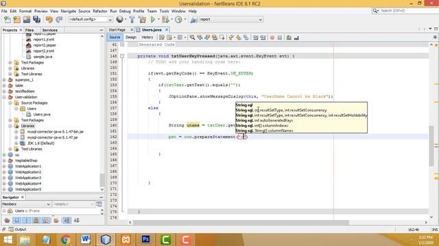
Task: Toggle Sort by Source in Navigator
Action: point(76,221)
